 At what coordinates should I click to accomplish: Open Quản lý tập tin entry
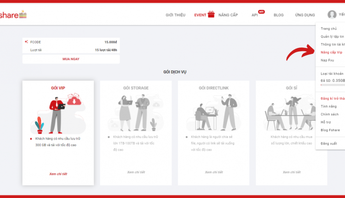tap(332, 36)
